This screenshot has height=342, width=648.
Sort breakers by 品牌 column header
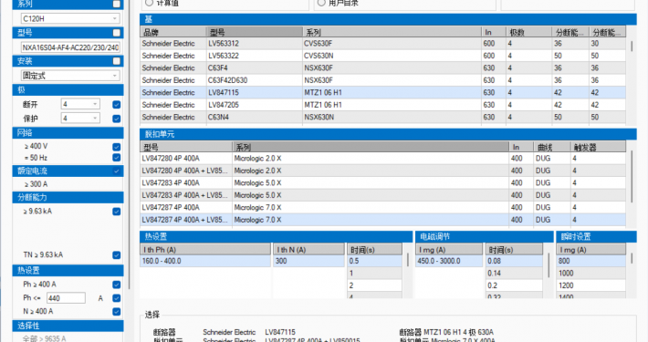tap(173, 32)
